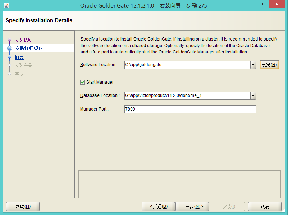This screenshot has height=215, width=288.
Task: Click the Java icon in the title bar
Action: click(6, 5)
